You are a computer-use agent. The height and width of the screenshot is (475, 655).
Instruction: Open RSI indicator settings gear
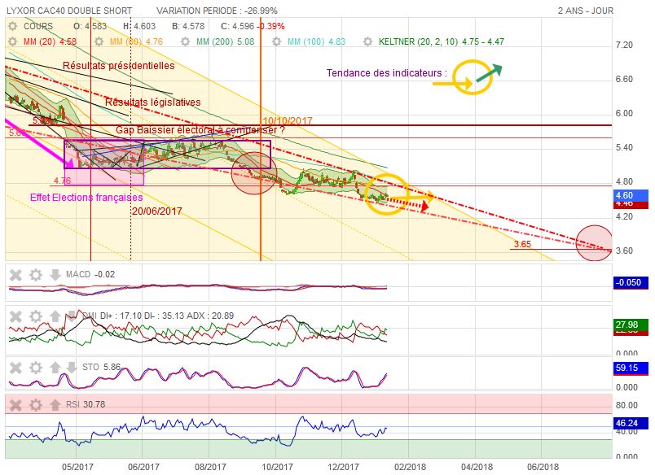(36, 405)
